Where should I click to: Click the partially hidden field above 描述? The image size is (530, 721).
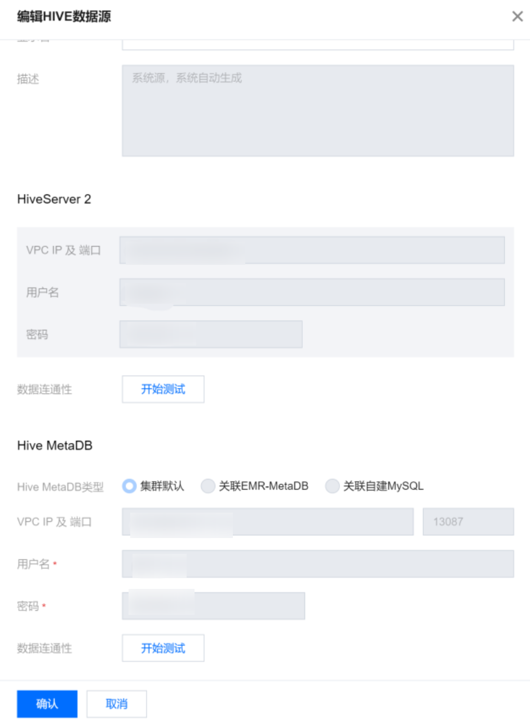[317, 44]
